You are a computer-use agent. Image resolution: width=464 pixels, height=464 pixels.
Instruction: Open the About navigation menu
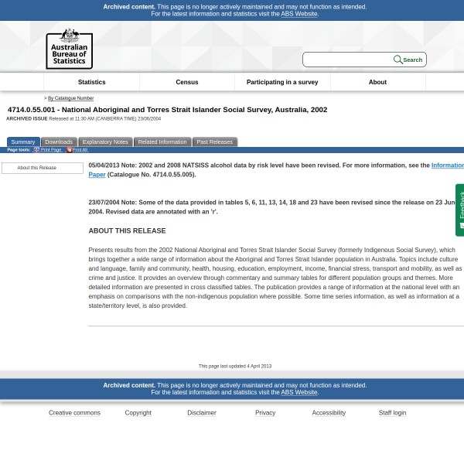377,82
